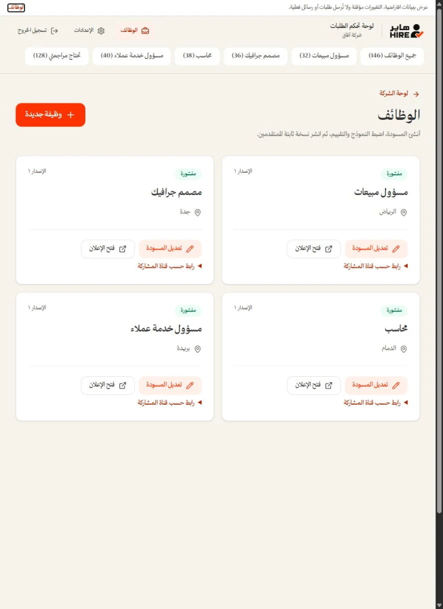Viewport: 443px width, 609px height.
Task: Click external-link icon in مصمم جرافيك card
Action: pos(123,249)
